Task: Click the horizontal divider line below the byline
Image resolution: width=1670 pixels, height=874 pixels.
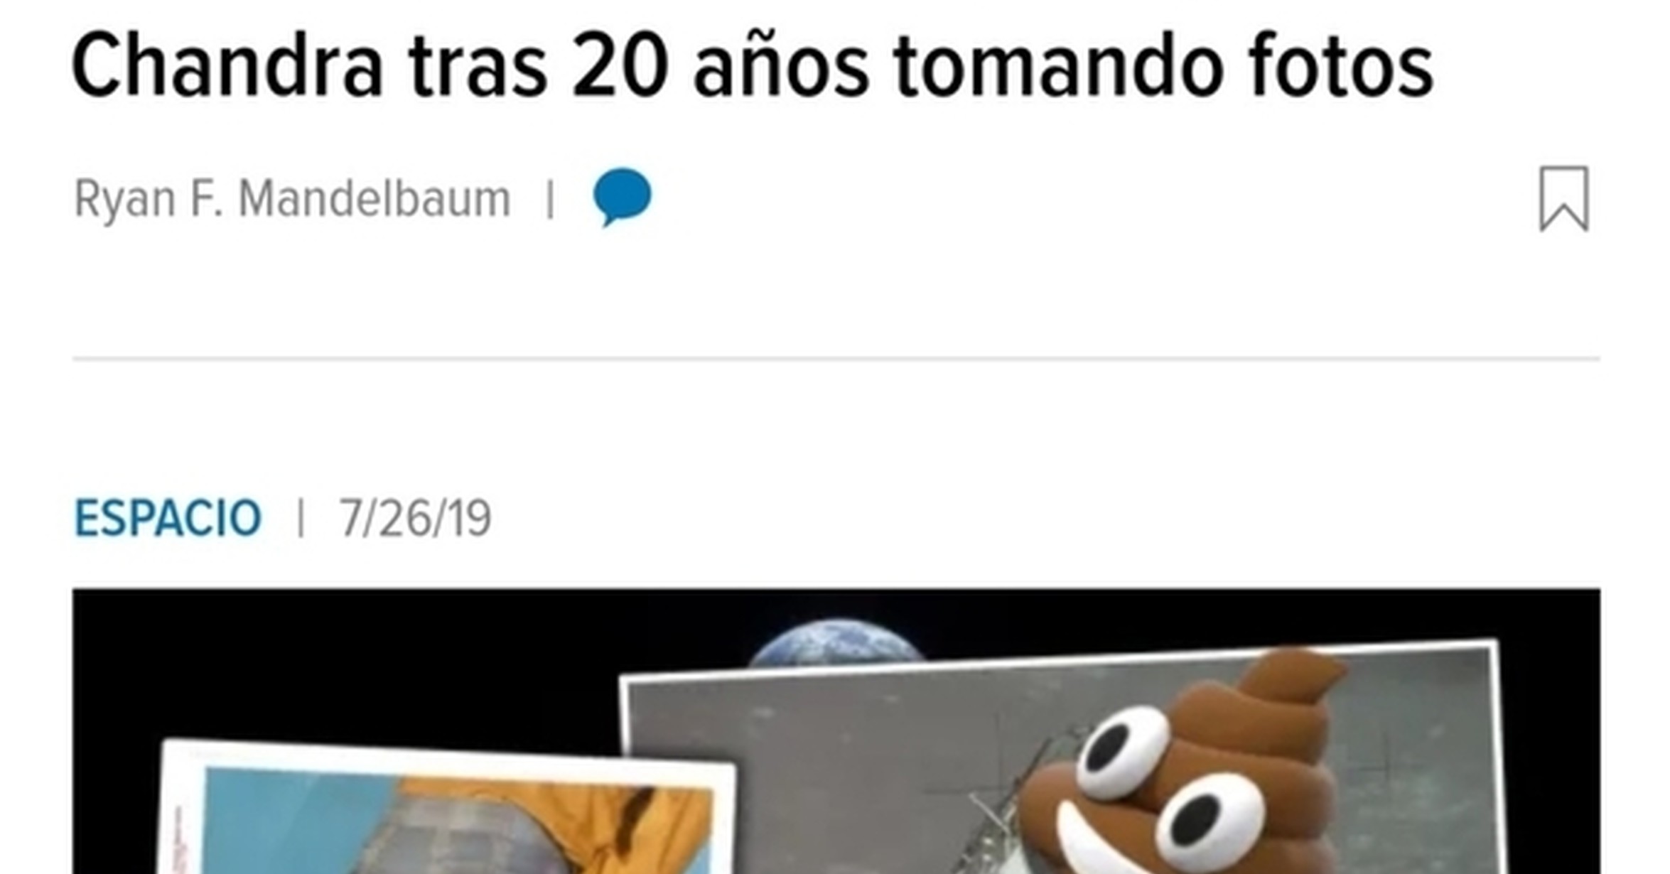Action: tap(836, 359)
